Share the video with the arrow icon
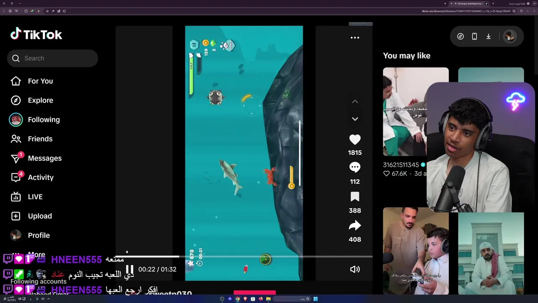Viewport: 538px width, 303px height. point(355,226)
